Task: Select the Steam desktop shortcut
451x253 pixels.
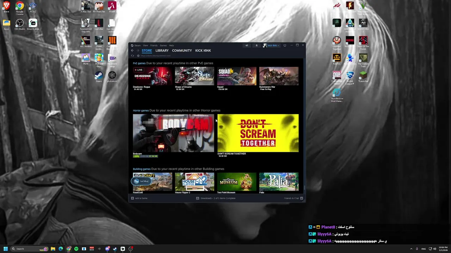Action: [x=99, y=77]
